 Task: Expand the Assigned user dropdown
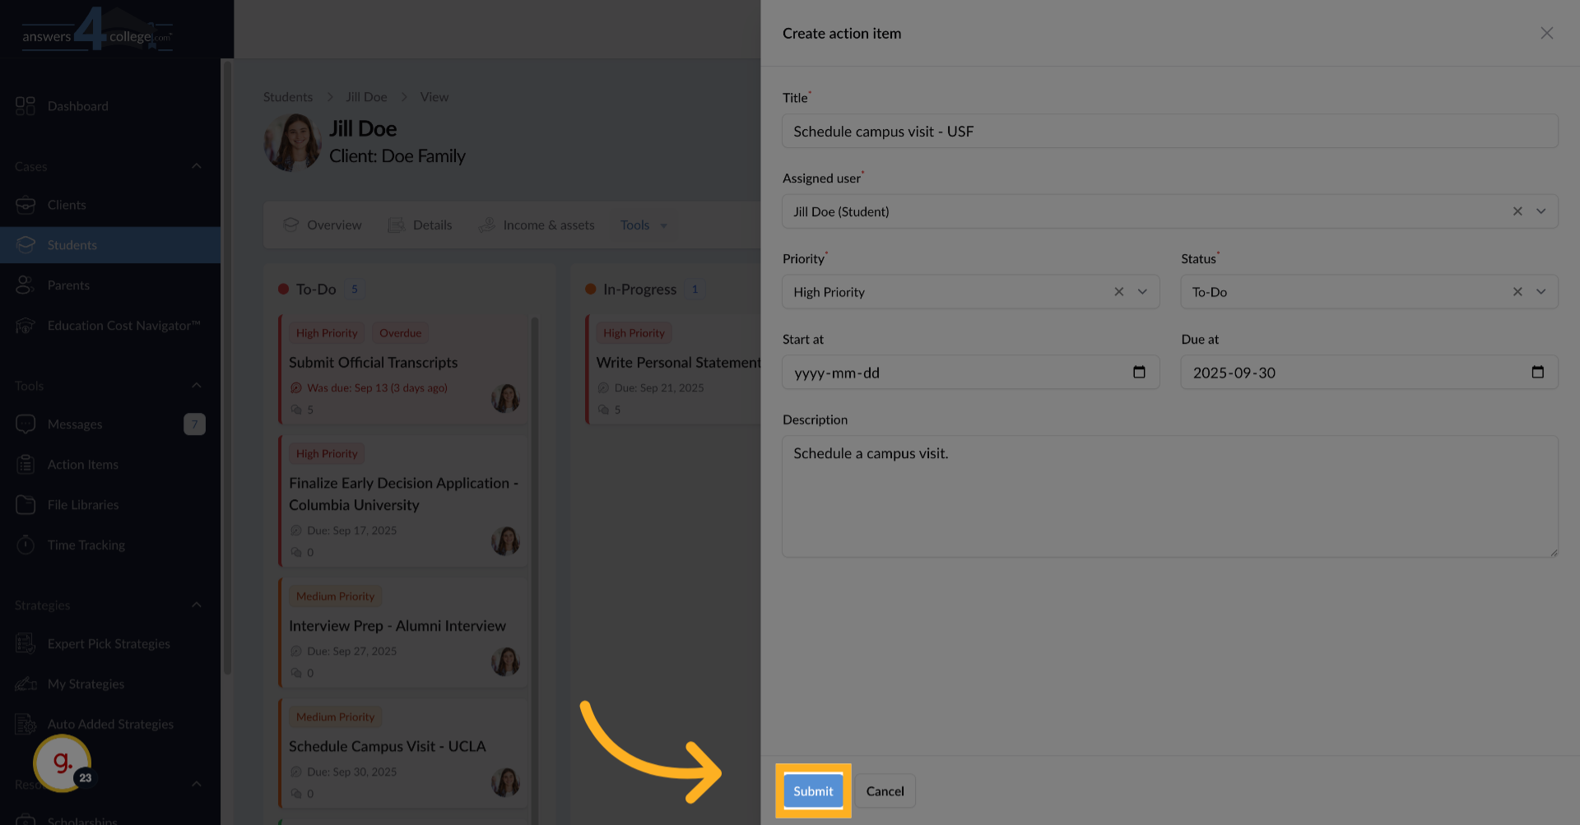pos(1541,211)
